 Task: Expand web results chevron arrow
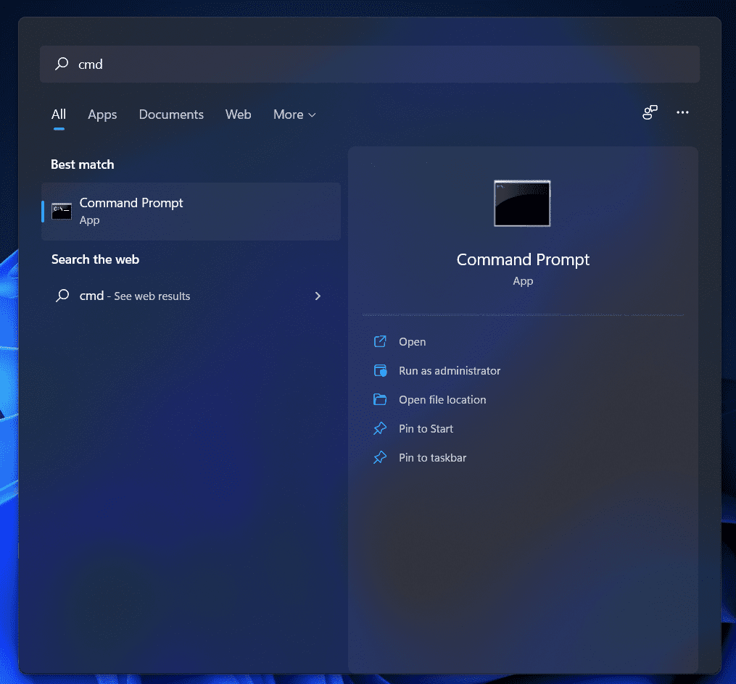pos(318,296)
